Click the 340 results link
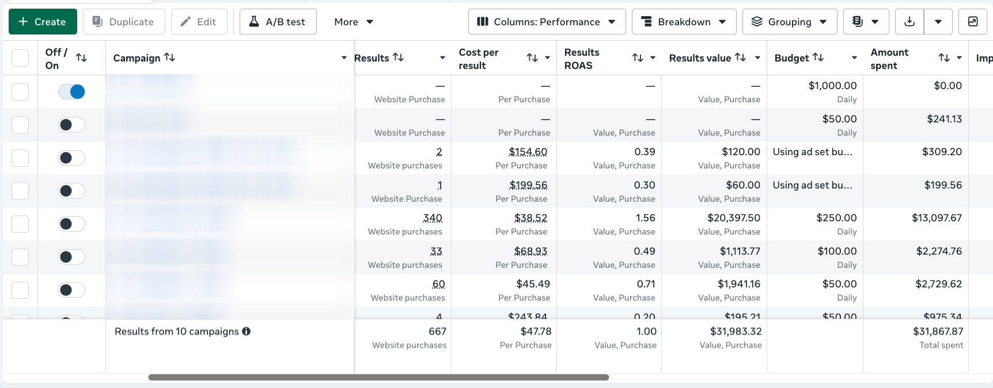This screenshot has width=993, height=388. pyautogui.click(x=433, y=218)
